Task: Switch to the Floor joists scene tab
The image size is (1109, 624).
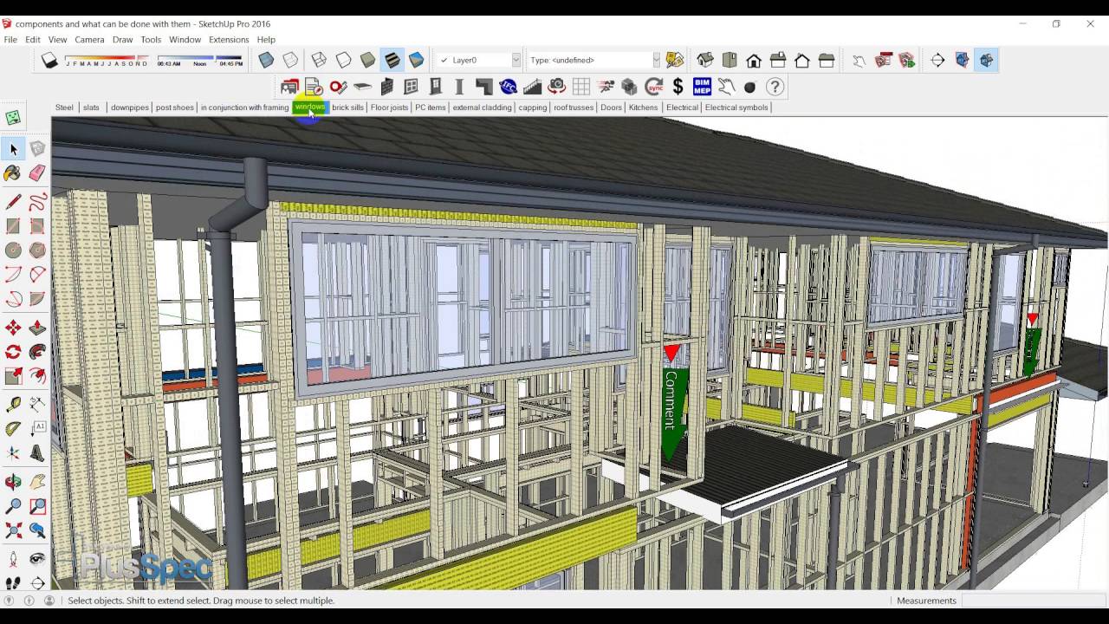Action: pos(389,107)
